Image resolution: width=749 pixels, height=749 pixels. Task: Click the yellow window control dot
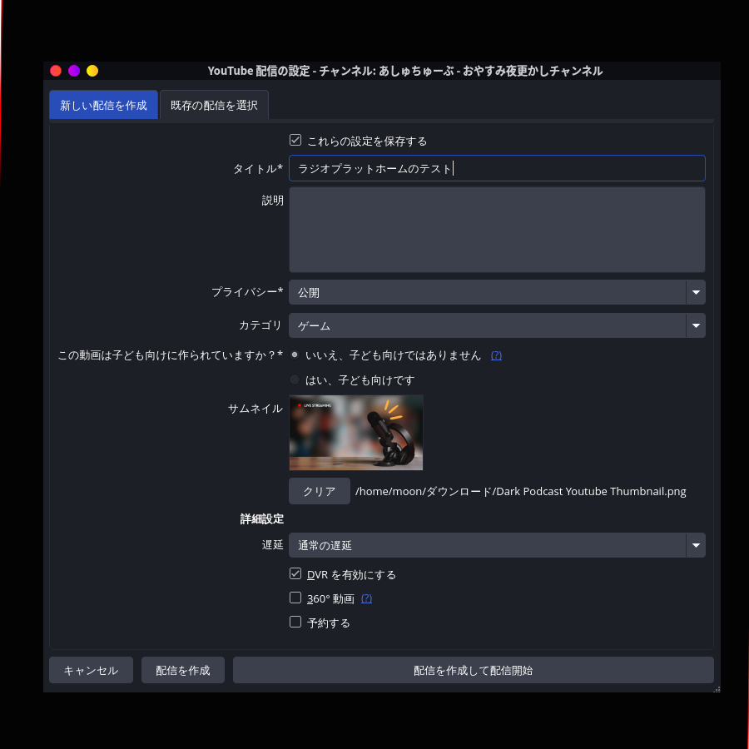(92, 71)
